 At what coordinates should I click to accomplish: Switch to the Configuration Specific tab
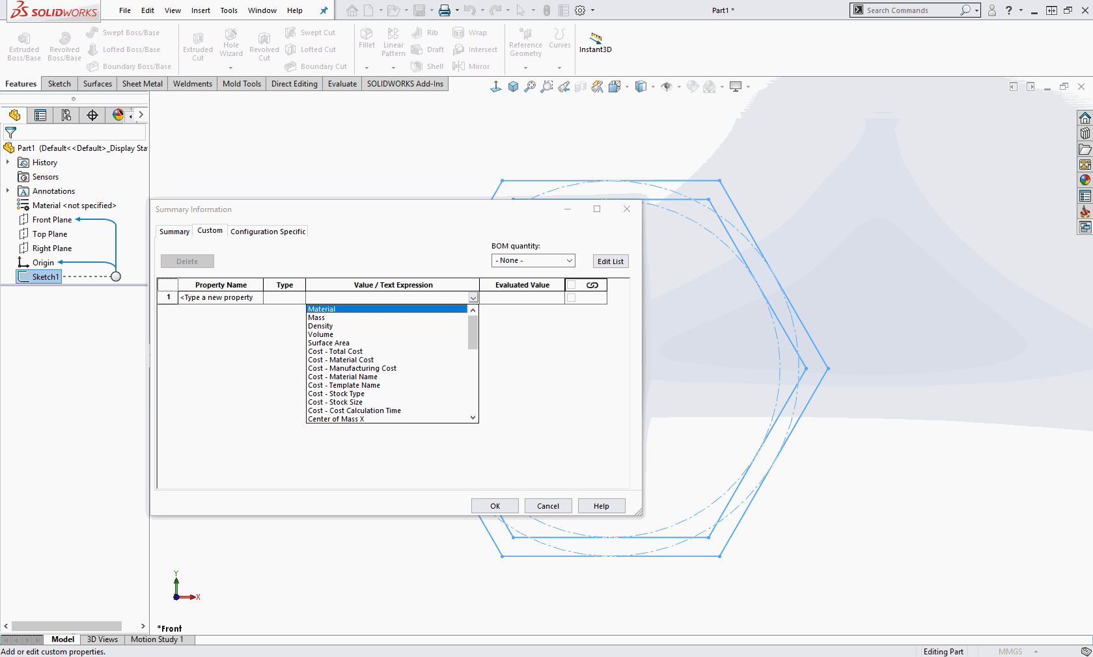(268, 232)
